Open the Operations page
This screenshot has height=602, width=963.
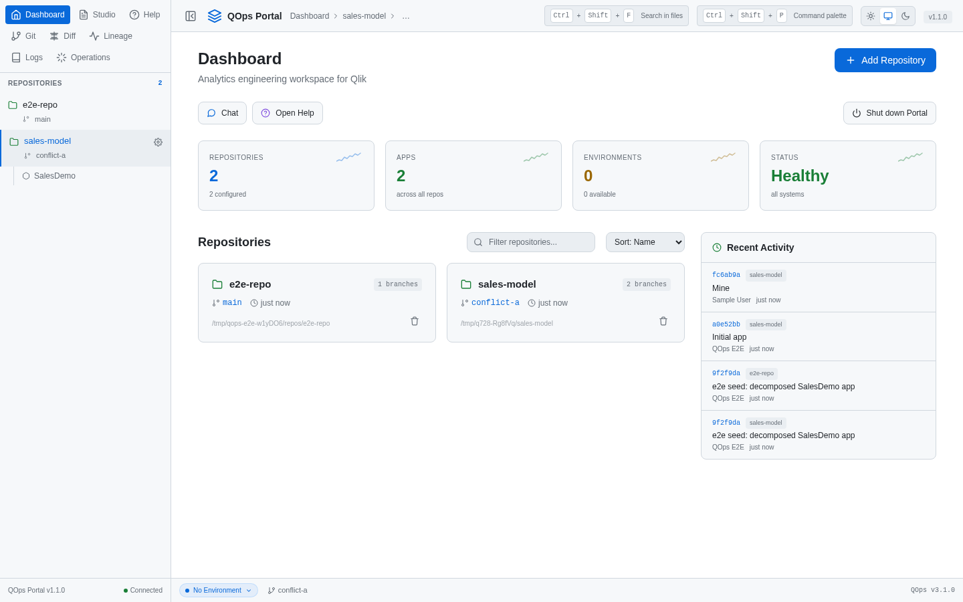84,58
